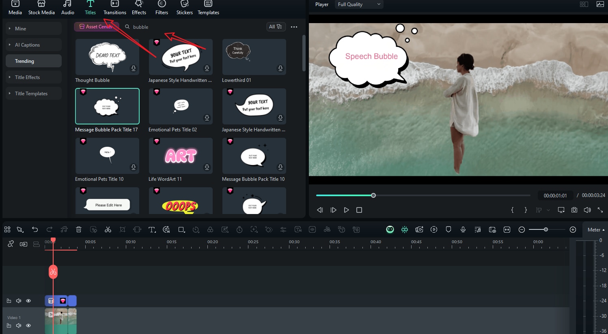
Task: Mute the title track
Action: coord(19,301)
